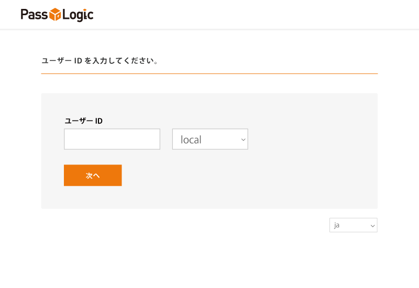The height and width of the screenshot is (288, 419).
Task: Click the orange divider line below the heading
Action: coord(210,74)
